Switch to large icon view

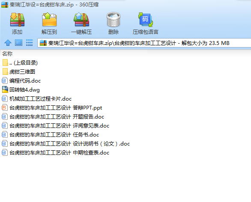pyautogui.click(x=18, y=43)
